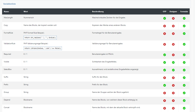Image resolution: width=195 pixels, height=112 pixels.
Task: Click the Formular column header
Action: click(x=184, y=12)
